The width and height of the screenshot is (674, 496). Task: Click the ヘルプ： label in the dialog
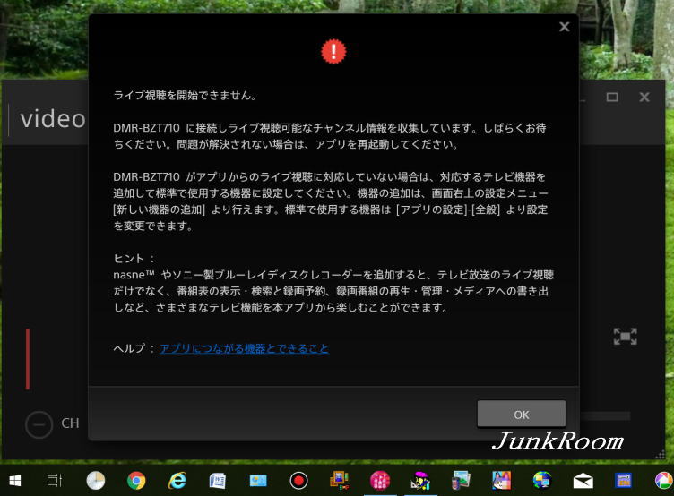(134, 348)
